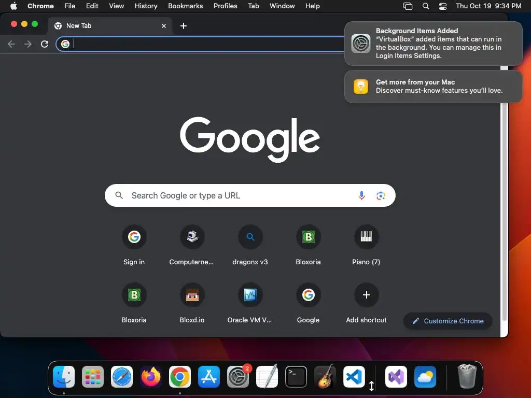
Task: Open the Window menu
Action: click(x=282, y=6)
